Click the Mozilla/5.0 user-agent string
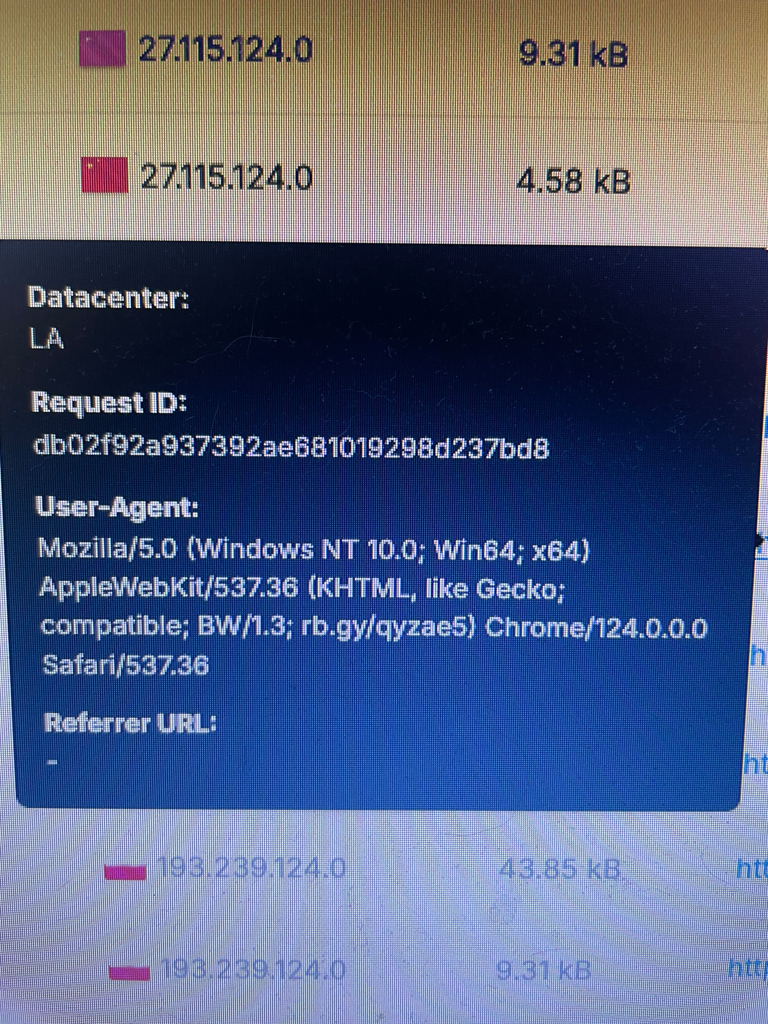Screen dimensions: 768x1024 click(x=372, y=607)
